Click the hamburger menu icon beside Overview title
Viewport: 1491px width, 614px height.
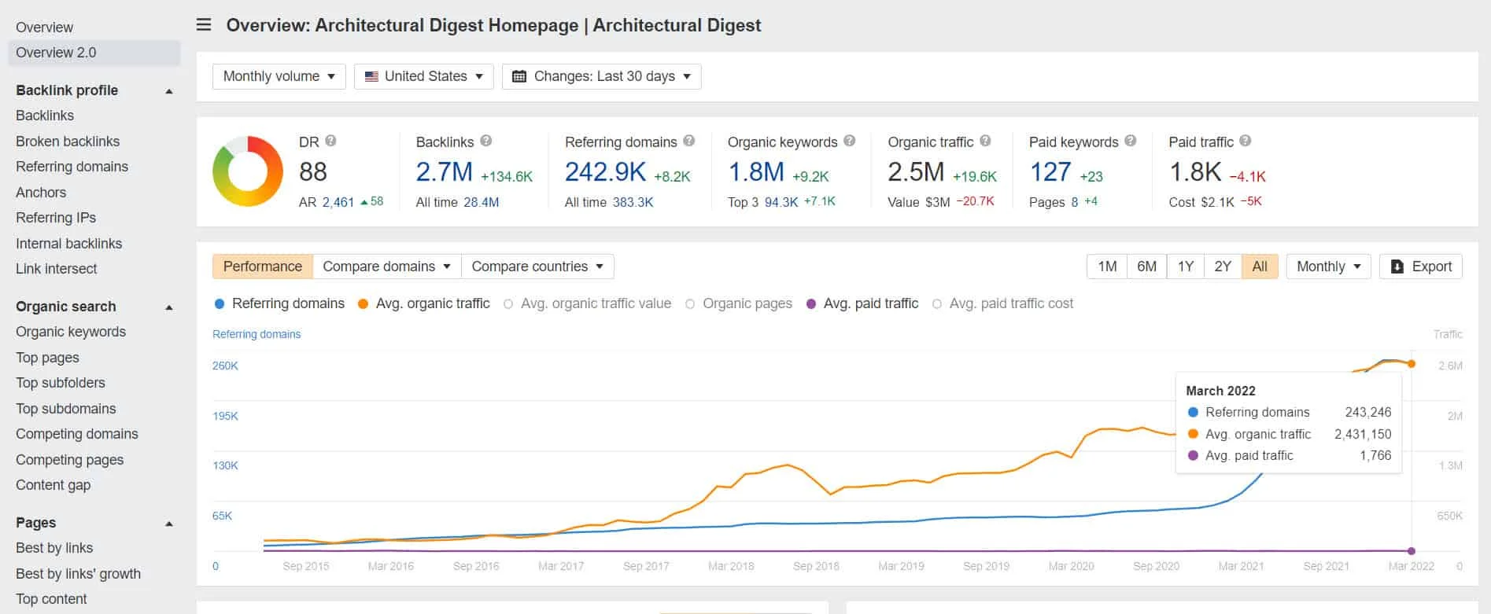point(204,25)
